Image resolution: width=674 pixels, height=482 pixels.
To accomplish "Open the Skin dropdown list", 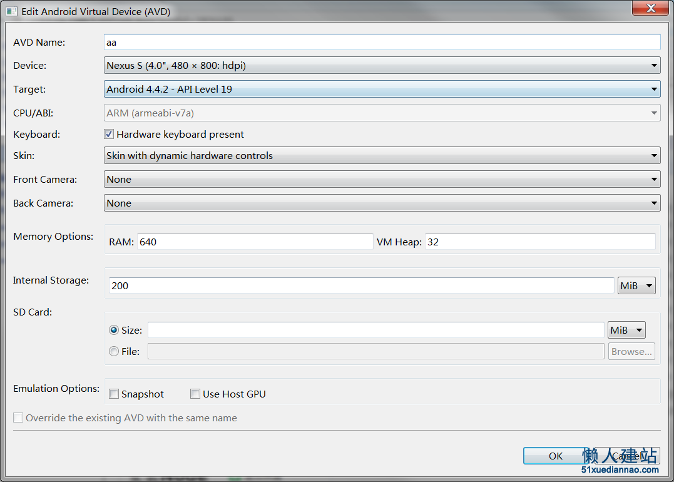I will tap(382, 155).
